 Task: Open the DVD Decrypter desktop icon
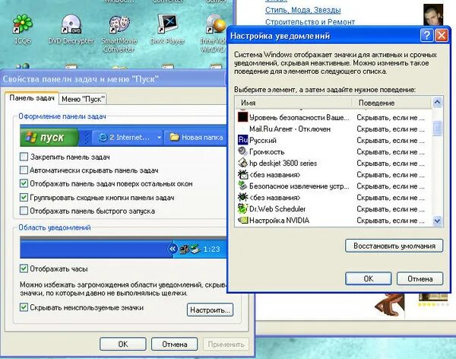tap(71, 29)
